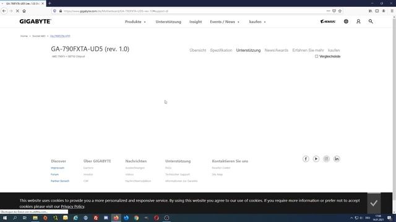Open the user account icon
396x222 pixels.
358,22
